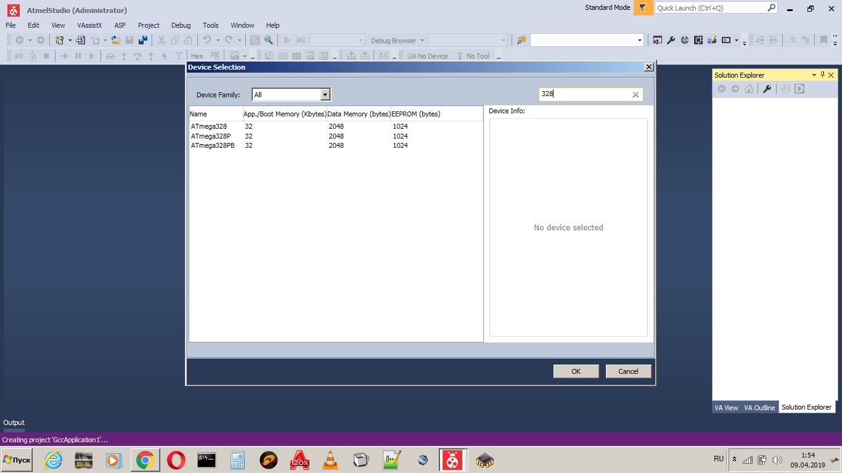The image size is (842, 473).
Task: Click the filter icon next to Standard Mode
Action: (x=643, y=7)
